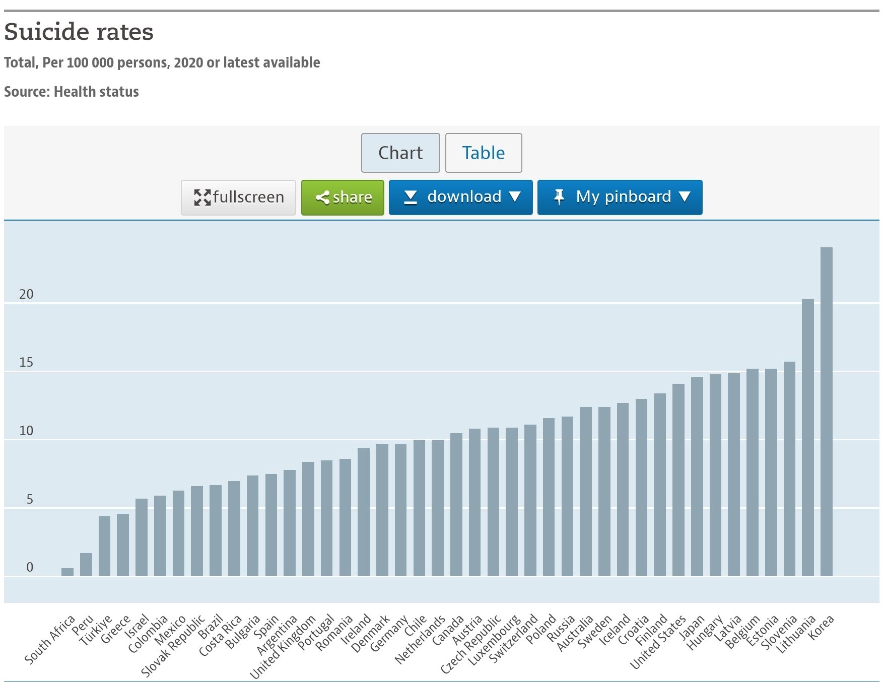
Task: Click the 'Source: Health status' text
Action: (72, 92)
